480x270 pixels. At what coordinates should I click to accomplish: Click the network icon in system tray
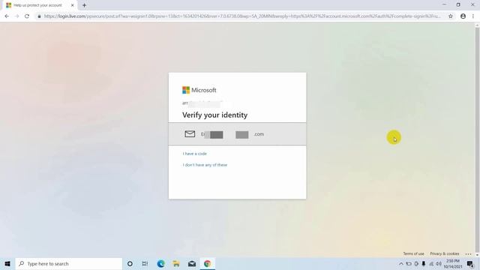431,263
